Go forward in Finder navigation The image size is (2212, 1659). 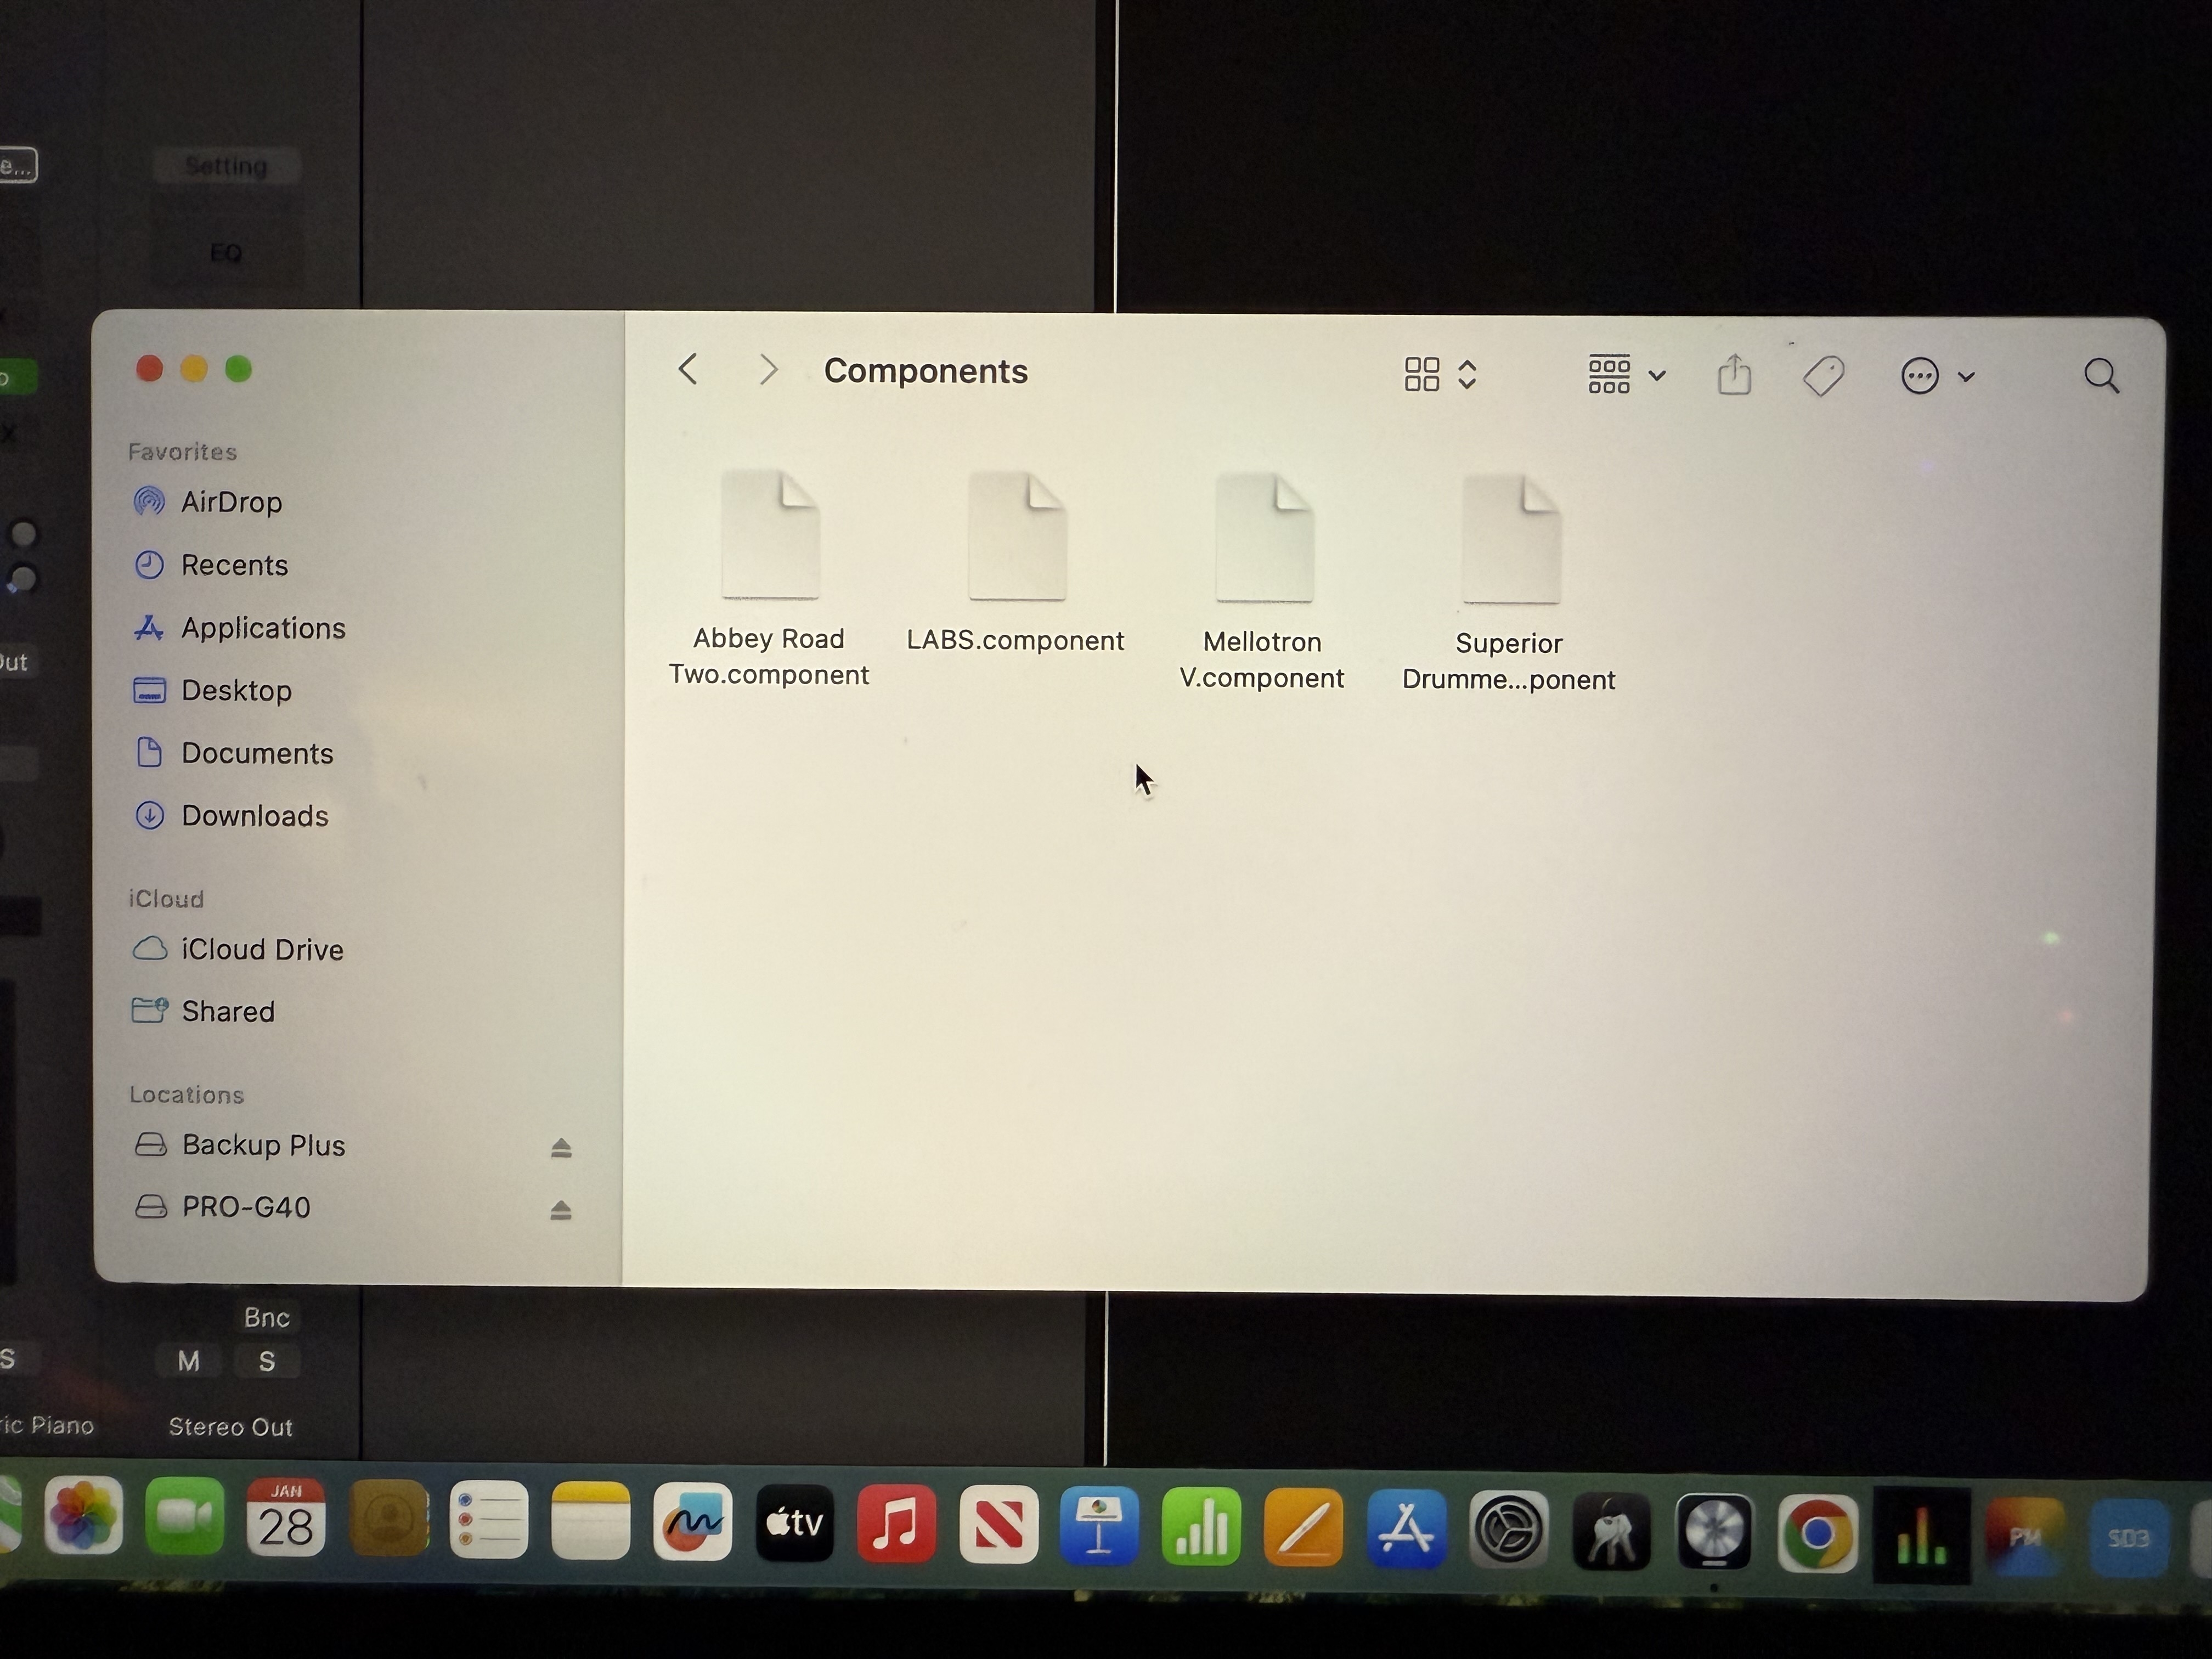(768, 370)
